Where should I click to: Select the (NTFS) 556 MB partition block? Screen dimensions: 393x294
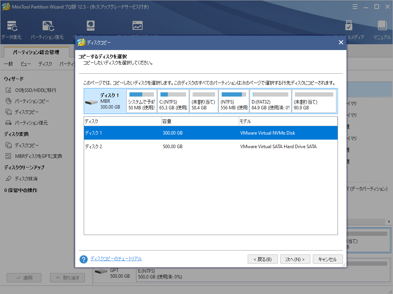[234, 101]
